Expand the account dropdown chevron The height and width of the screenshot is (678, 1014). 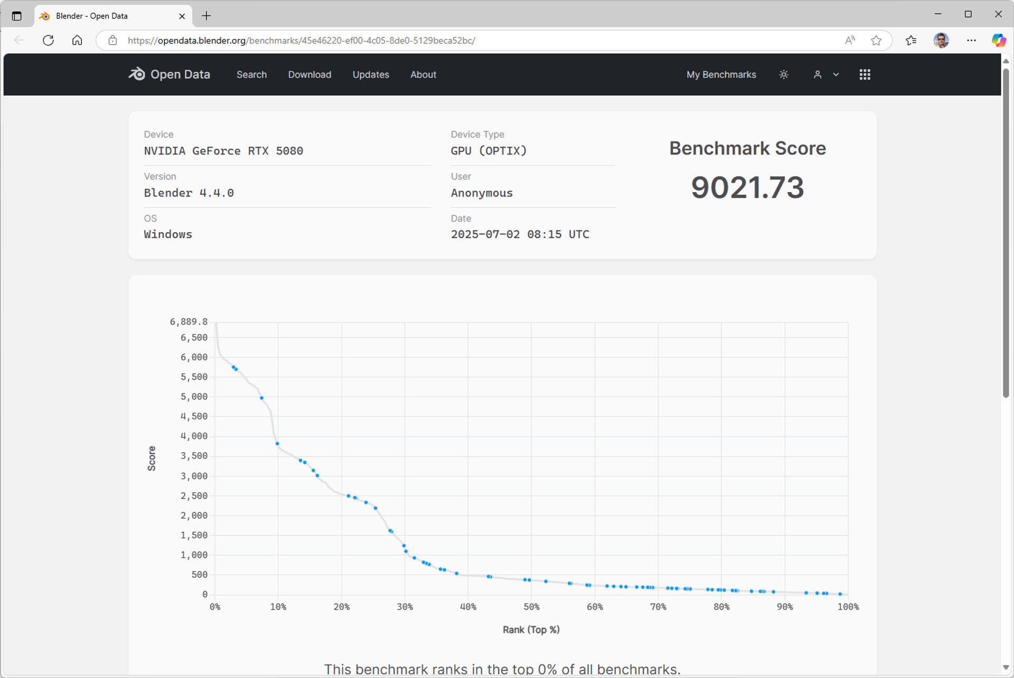(x=836, y=74)
